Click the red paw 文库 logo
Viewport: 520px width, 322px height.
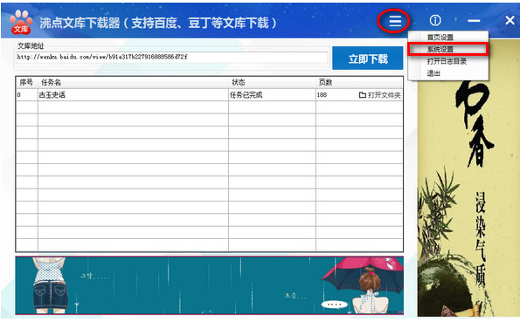[x=21, y=22]
